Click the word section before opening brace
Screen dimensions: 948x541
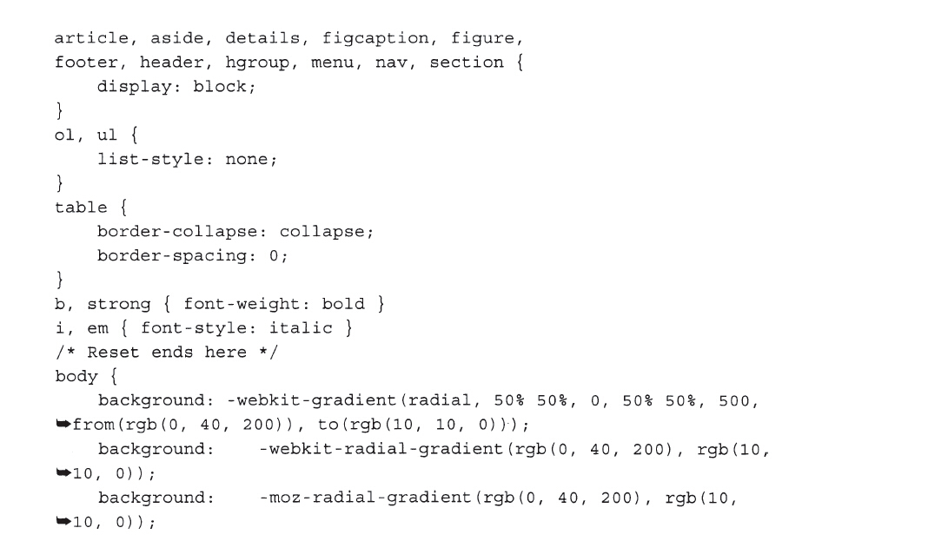(x=467, y=63)
